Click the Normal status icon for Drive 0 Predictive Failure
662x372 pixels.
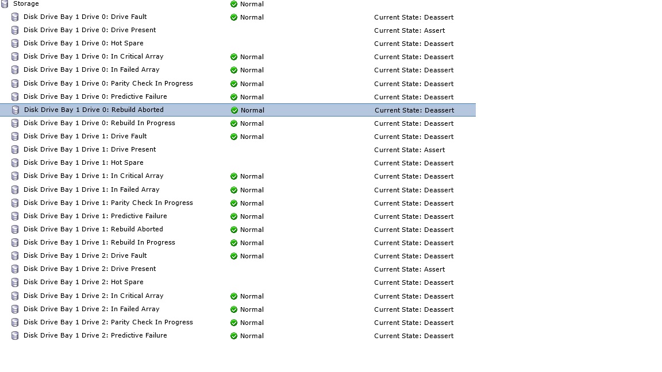[233, 96]
